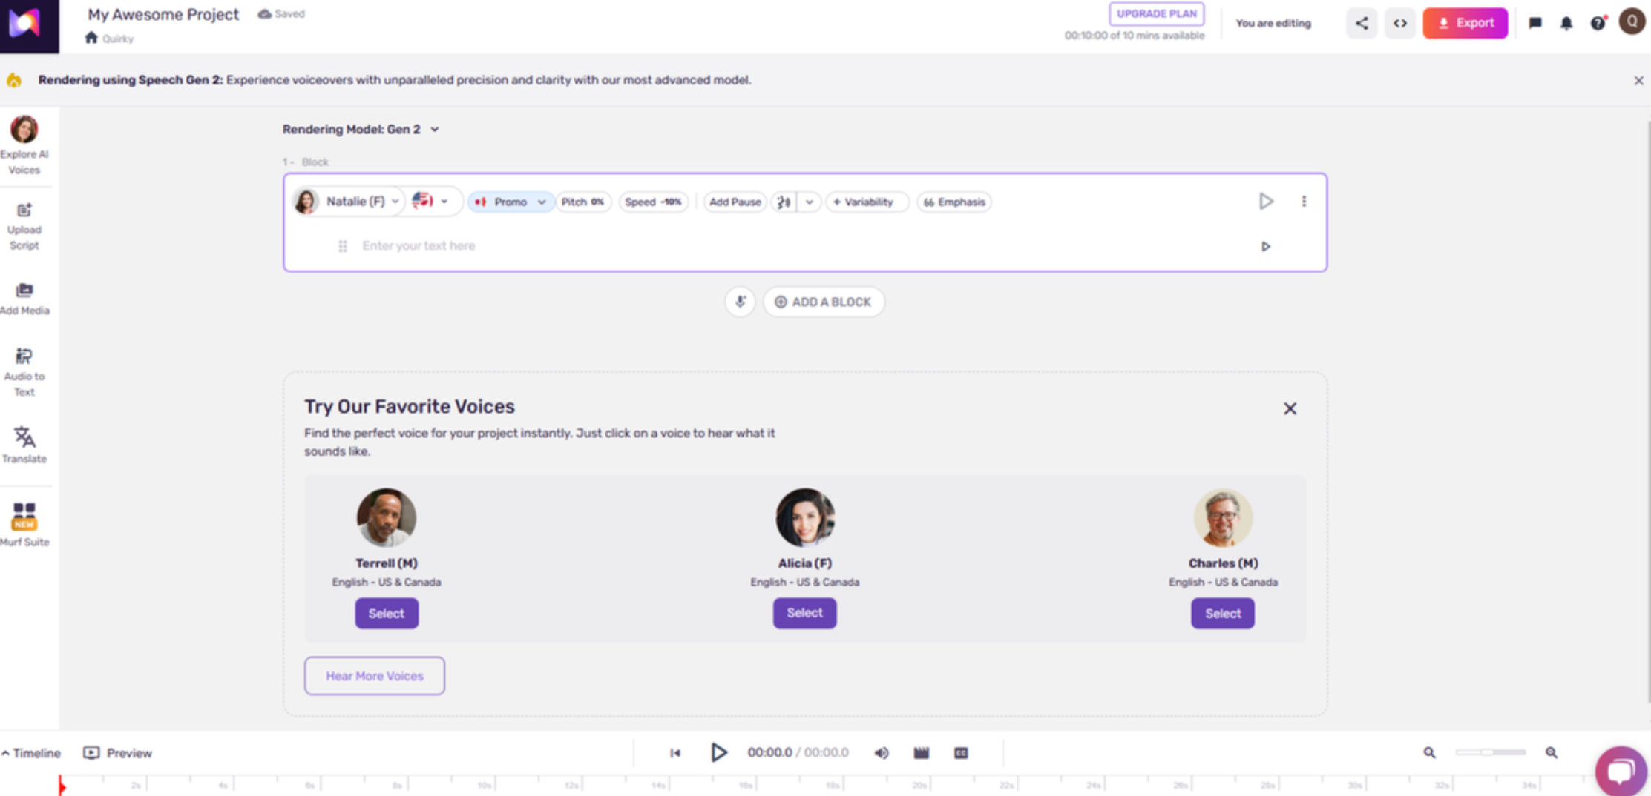Click the red playhead timeline marker
This screenshot has width=1651, height=796.
pos(62,786)
